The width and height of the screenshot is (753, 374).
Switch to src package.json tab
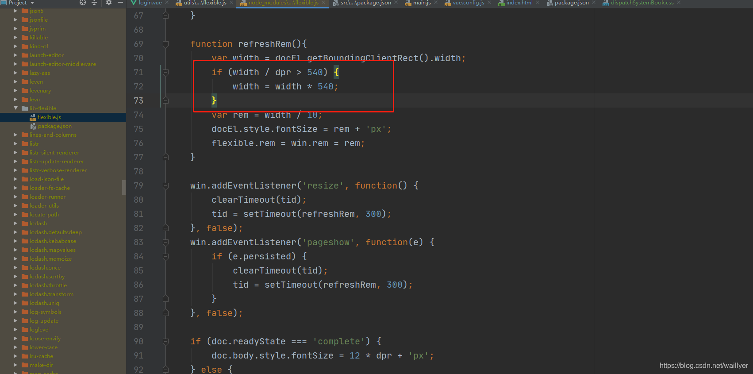click(x=365, y=3)
